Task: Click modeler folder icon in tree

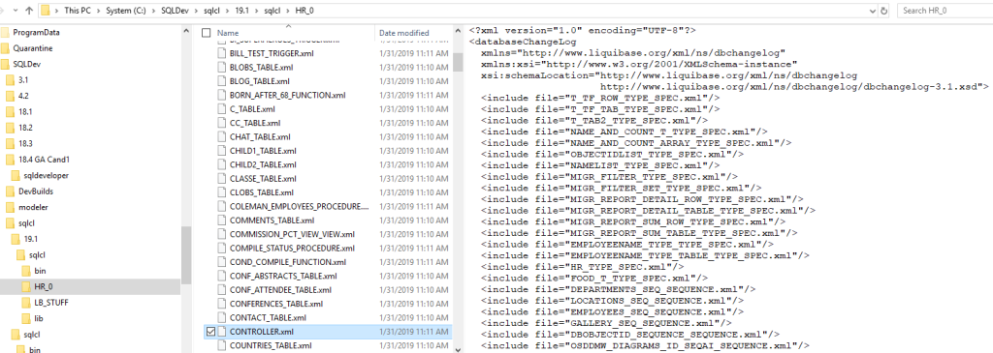Action: click(x=10, y=207)
